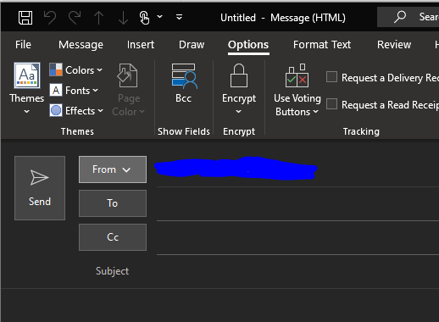Screen dimensions: 439x322
Task: Open the From account dropdown
Action: click(x=113, y=169)
